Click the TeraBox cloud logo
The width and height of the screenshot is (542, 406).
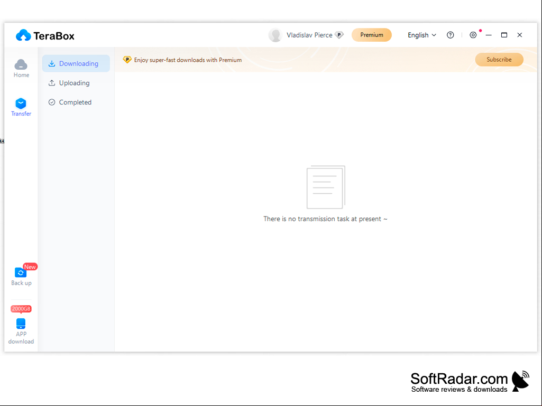(x=23, y=35)
